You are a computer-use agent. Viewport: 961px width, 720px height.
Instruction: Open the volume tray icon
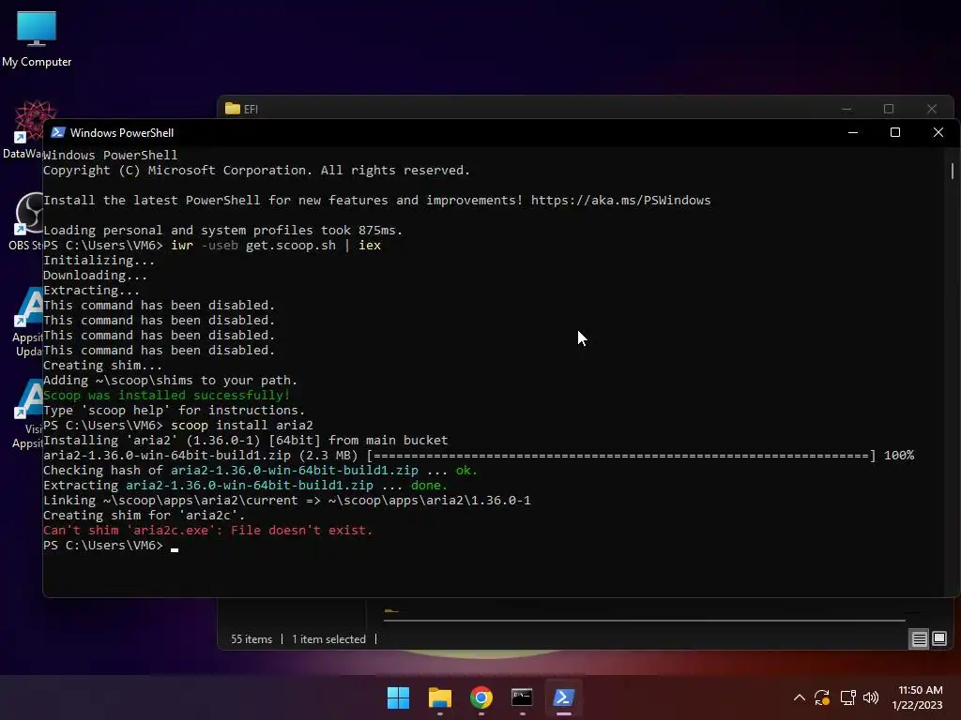871,697
